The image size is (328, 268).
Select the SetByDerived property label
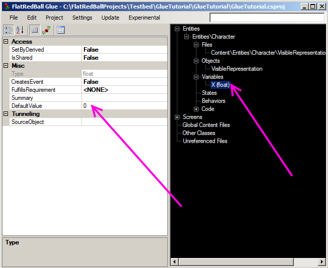click(x=28, y=50)
